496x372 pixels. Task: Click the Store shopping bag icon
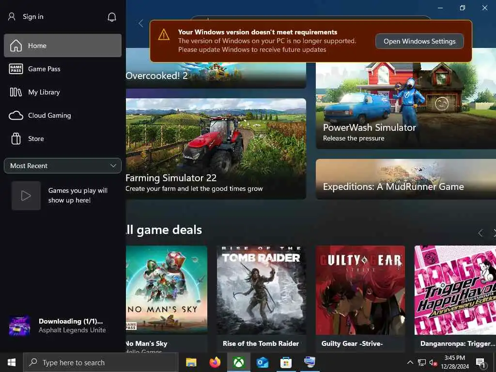click(x=16, y=139)
